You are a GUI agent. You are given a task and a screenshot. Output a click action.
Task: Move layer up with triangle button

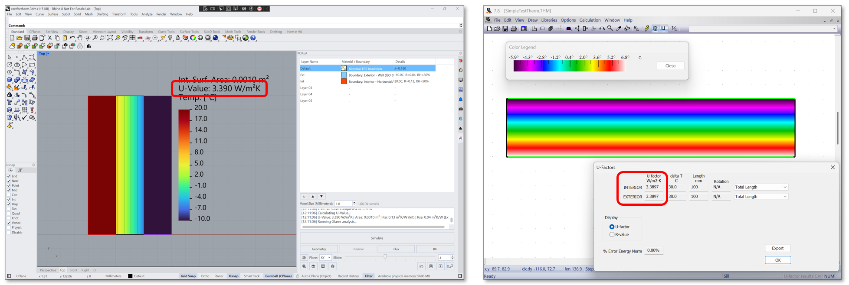313,196
